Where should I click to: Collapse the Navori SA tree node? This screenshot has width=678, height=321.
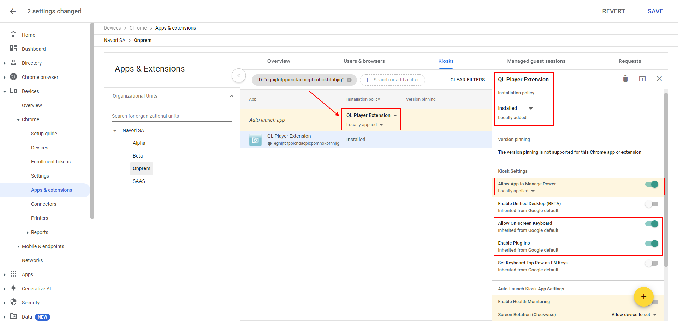point(115,131)
